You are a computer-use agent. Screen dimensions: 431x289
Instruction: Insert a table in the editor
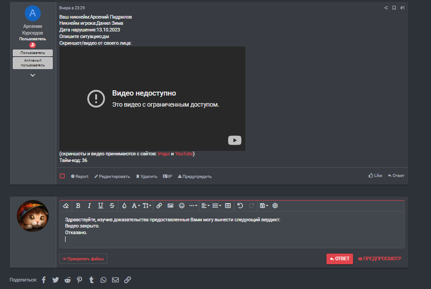click(x=228, y=205)
